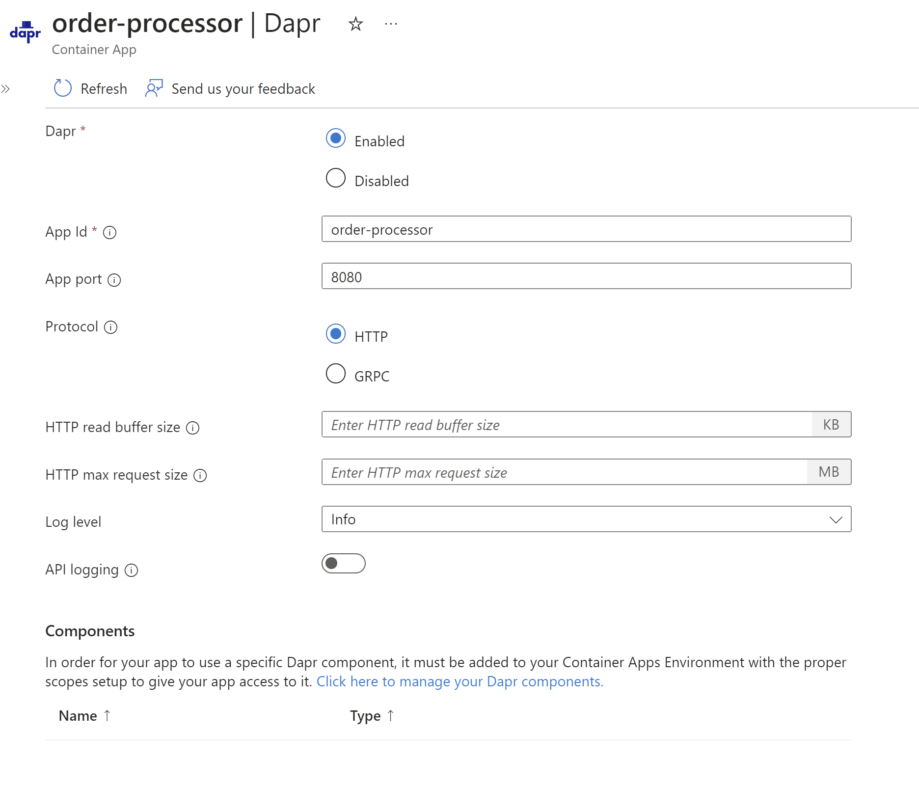Click the Dapr logo icon
This screenshot has height=787, width=919.
click(25, 32)
